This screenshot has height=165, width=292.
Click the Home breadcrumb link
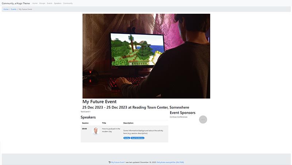click(6, 9)
